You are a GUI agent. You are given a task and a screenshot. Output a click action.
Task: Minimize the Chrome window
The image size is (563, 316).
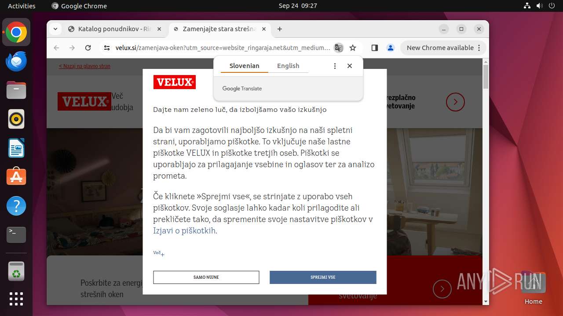pos(444,29)
